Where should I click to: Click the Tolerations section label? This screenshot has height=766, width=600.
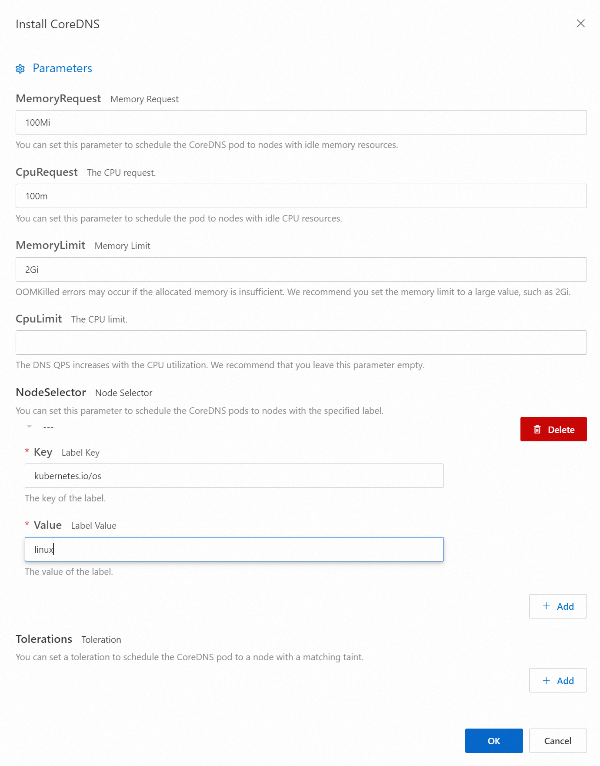[x=44, y=639]
